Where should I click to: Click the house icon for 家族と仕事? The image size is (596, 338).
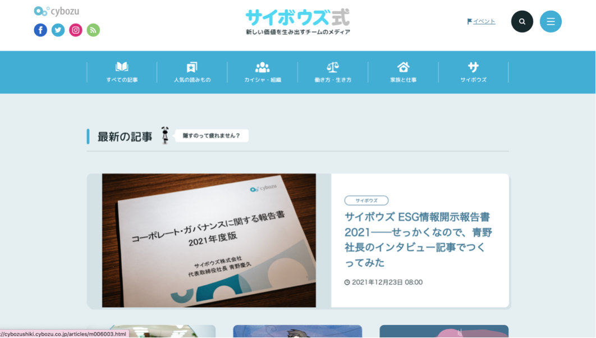pos(403,67)
